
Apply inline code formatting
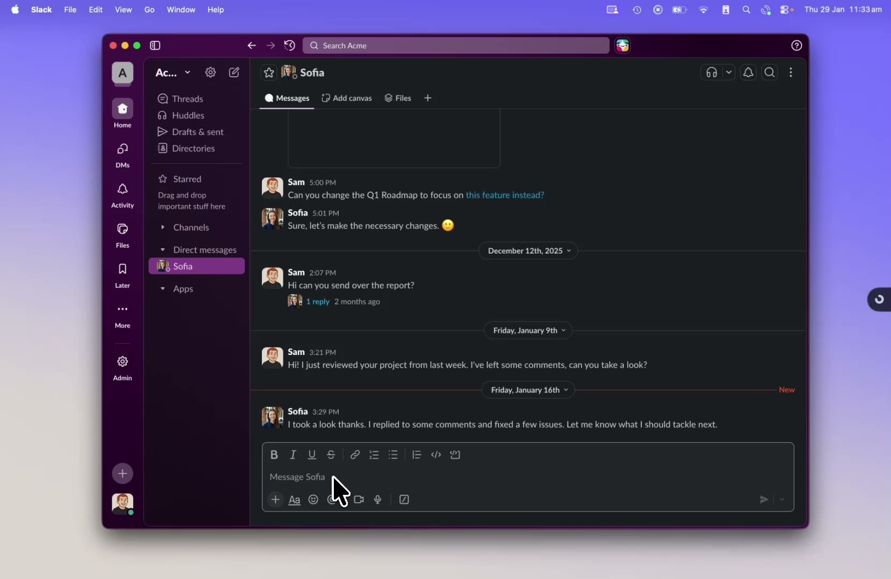436,455
